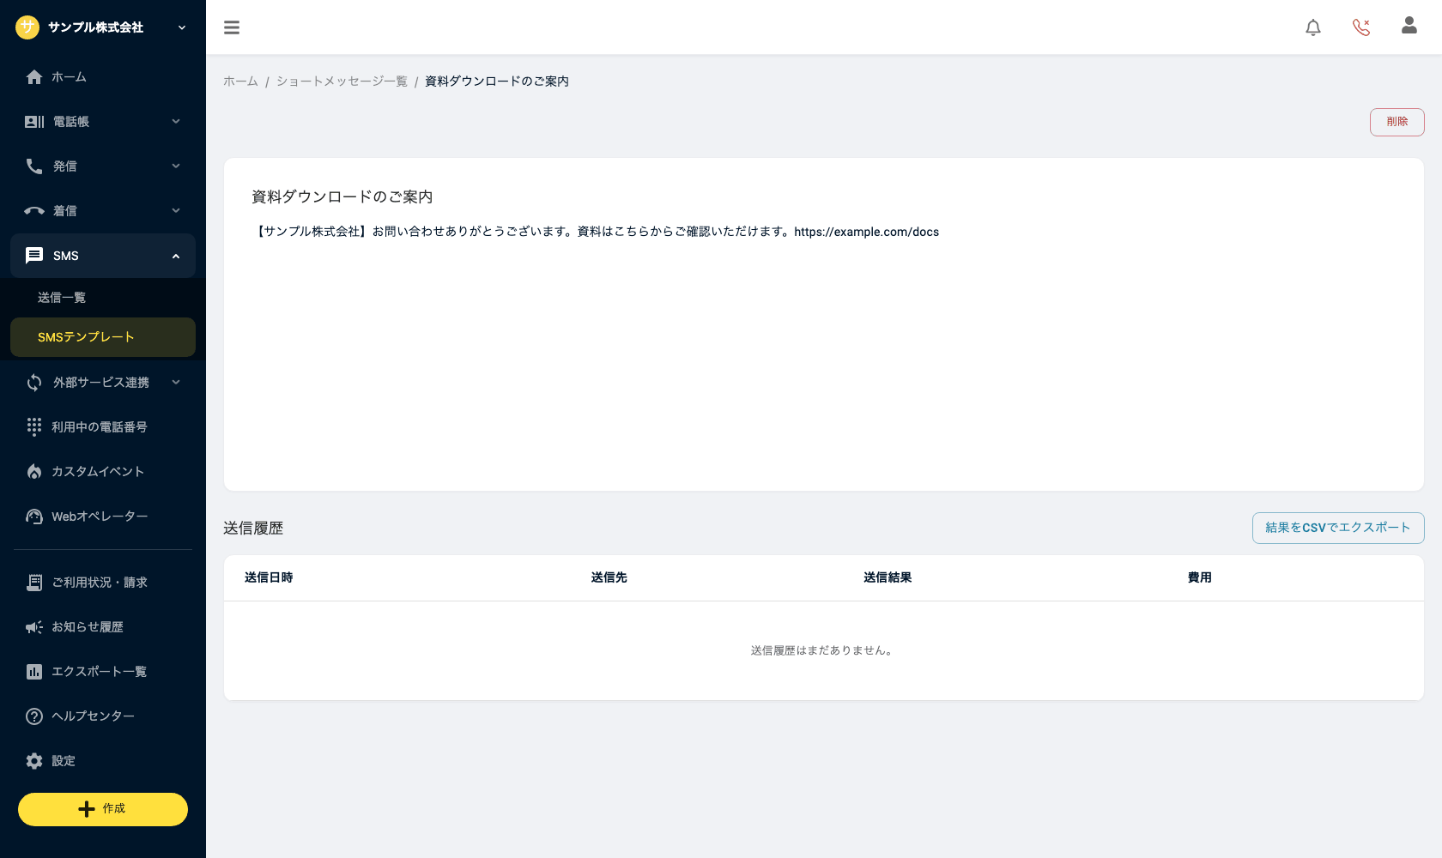Click the 削除 delete button
1442x858 pixels.
[x=1397, y=122]
